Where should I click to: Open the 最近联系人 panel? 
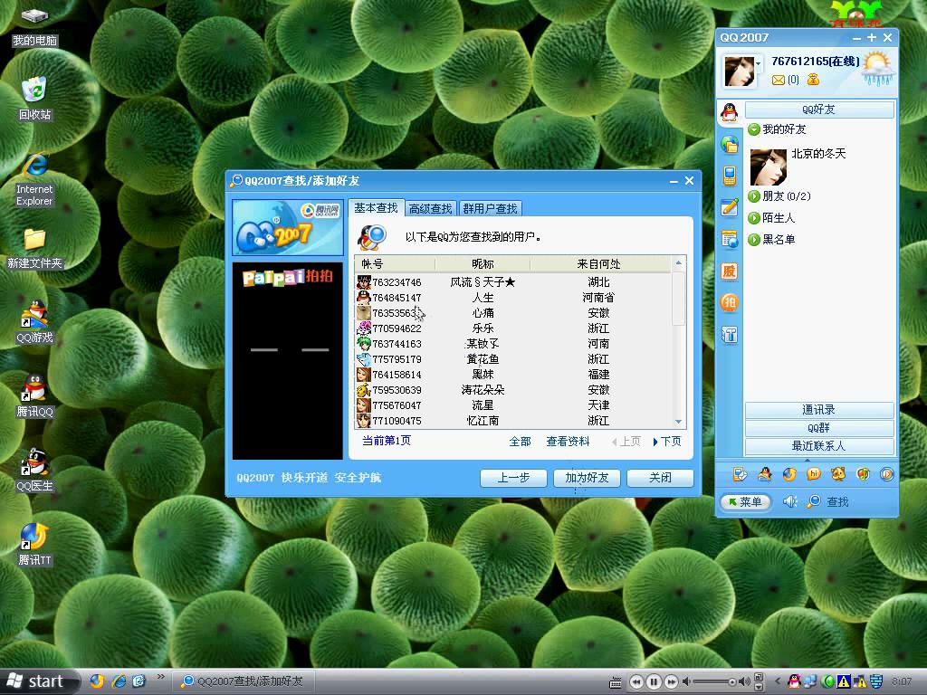(819, 446)
